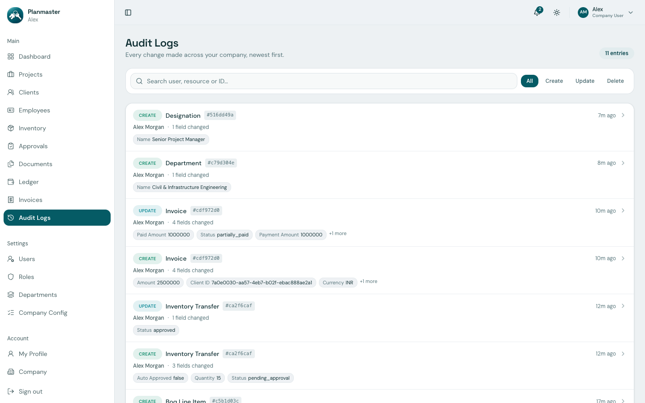Toggle the sidebar panel icon
The width and height of the screenshot is (645, 403).
(x=128, y=13)
